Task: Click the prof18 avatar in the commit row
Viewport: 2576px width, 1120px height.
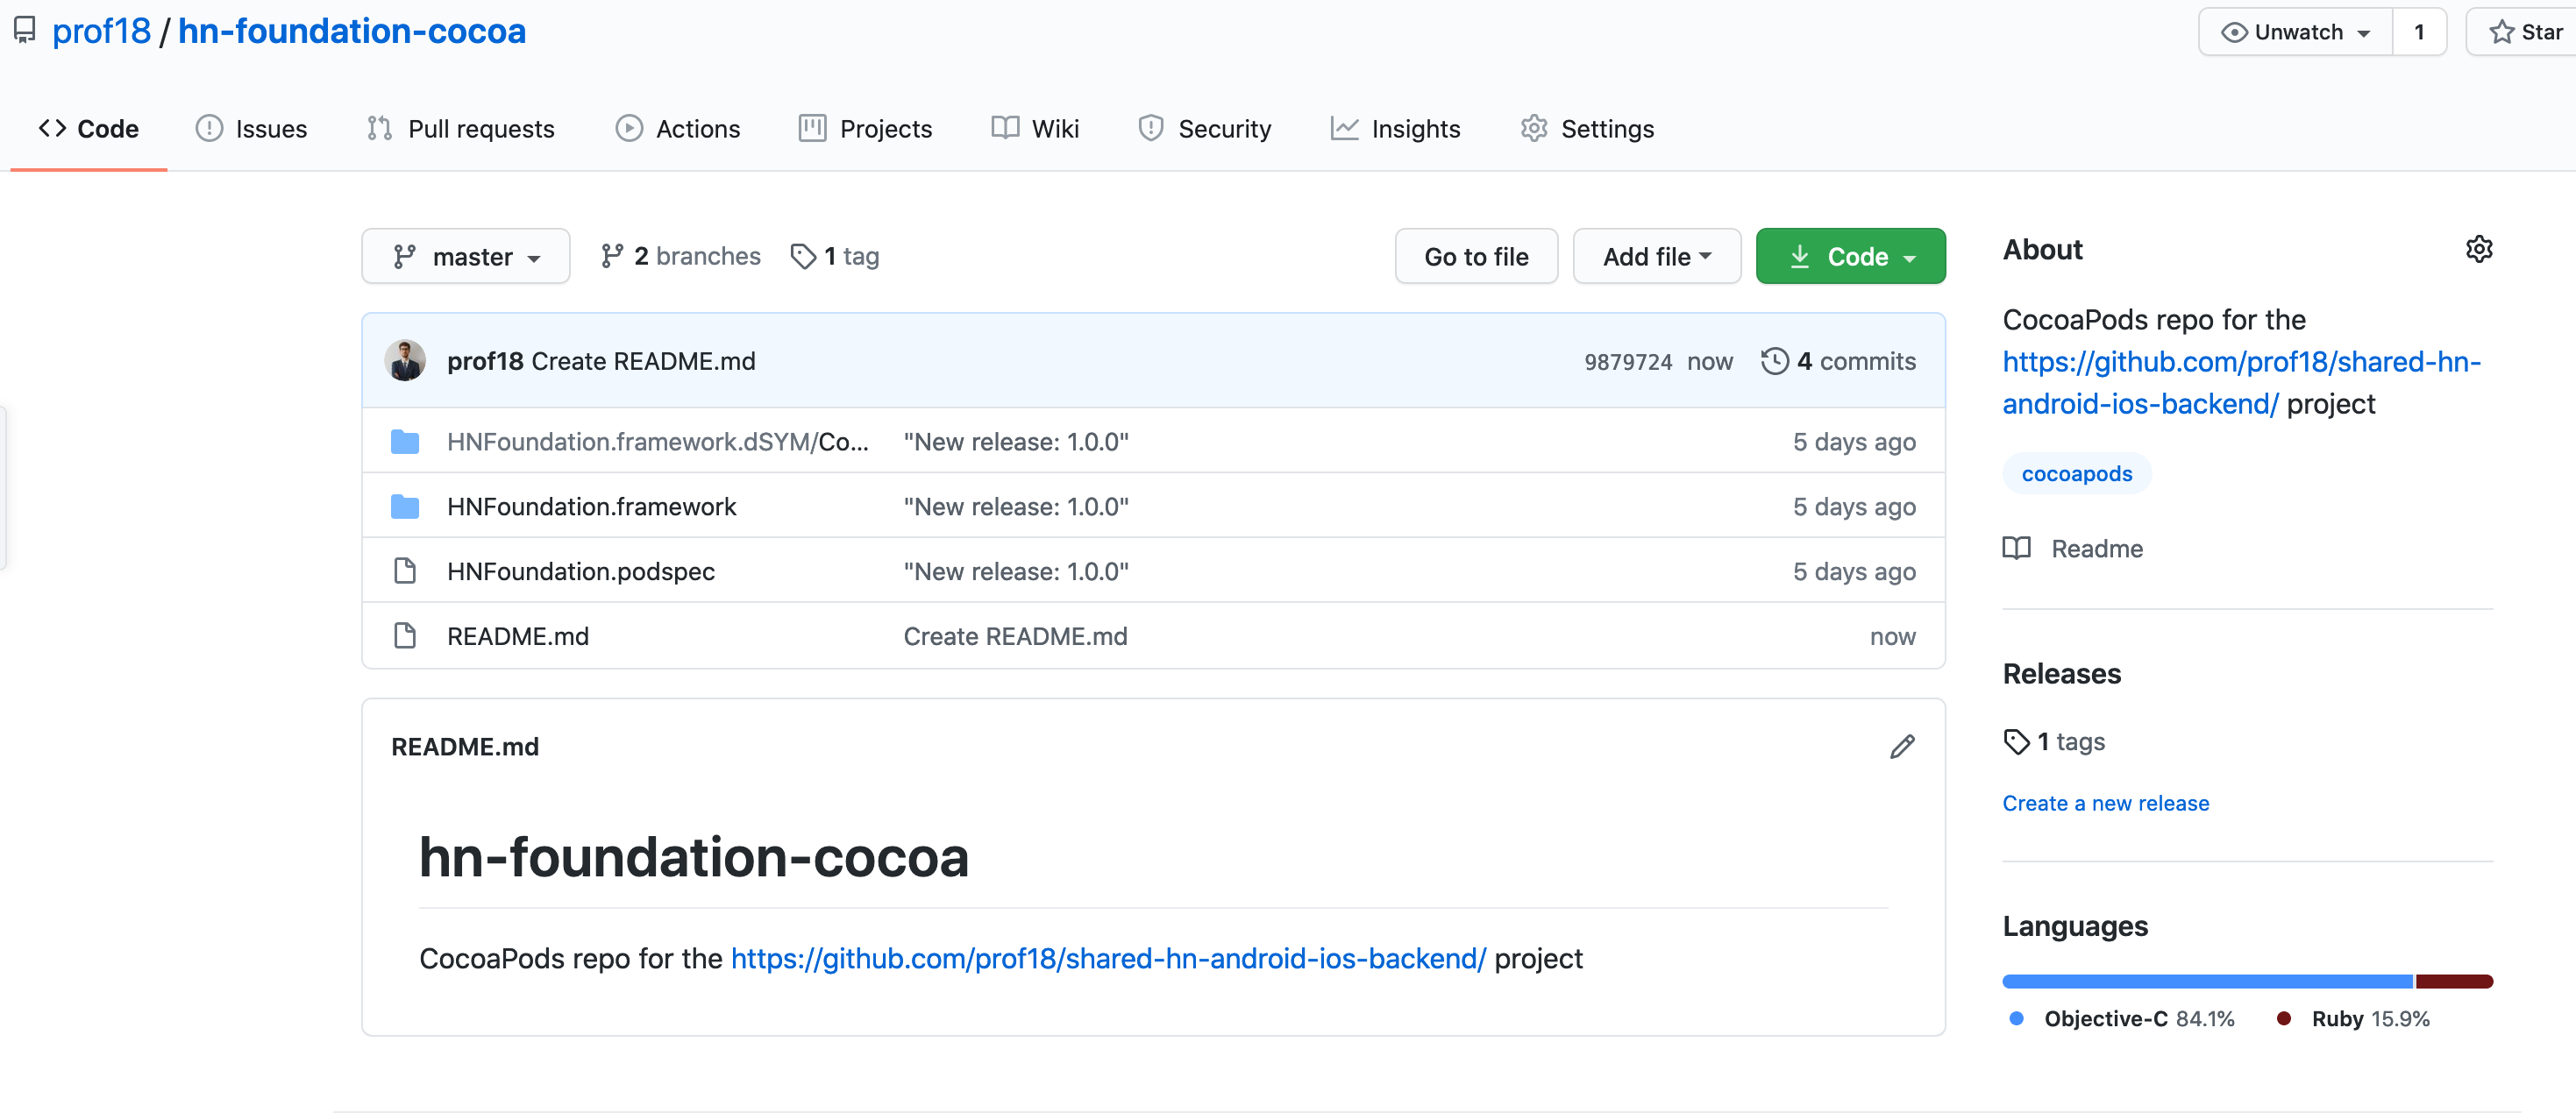Action: point(405,361)
